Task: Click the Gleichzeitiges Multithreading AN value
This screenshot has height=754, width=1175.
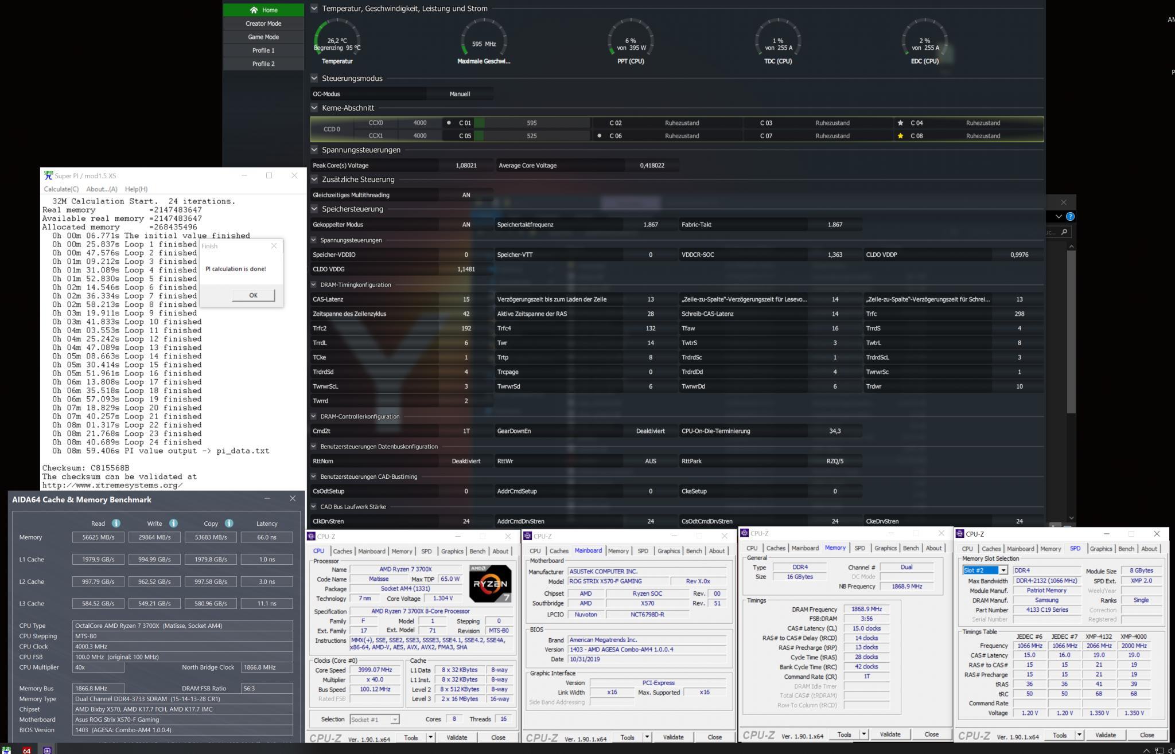Action: (x=466, y=195)
